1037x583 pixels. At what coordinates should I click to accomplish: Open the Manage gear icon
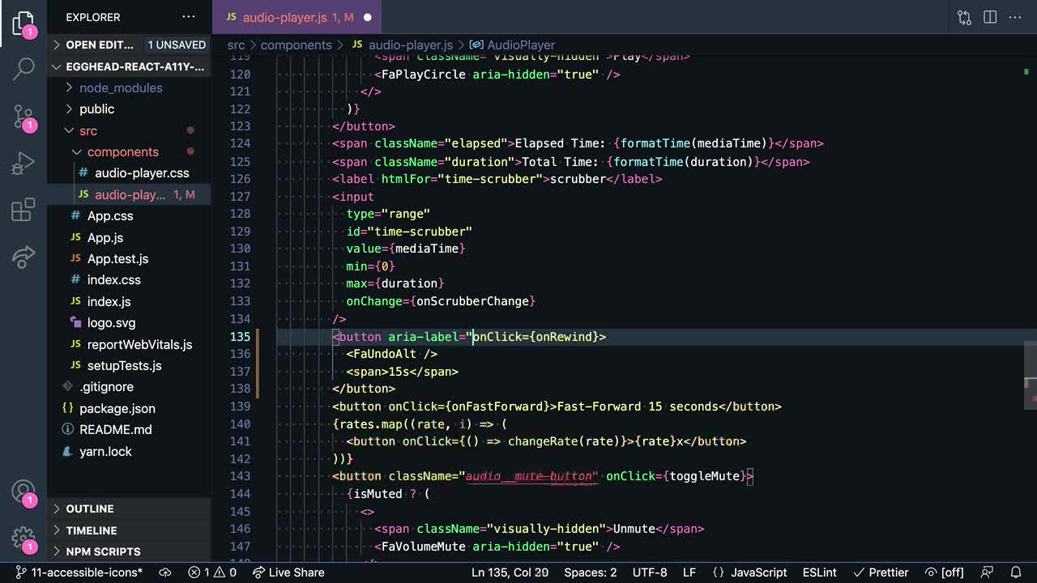(x=23, y=538)
